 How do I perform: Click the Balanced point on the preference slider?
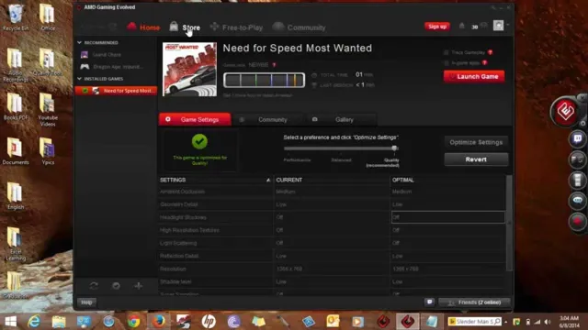341,148
